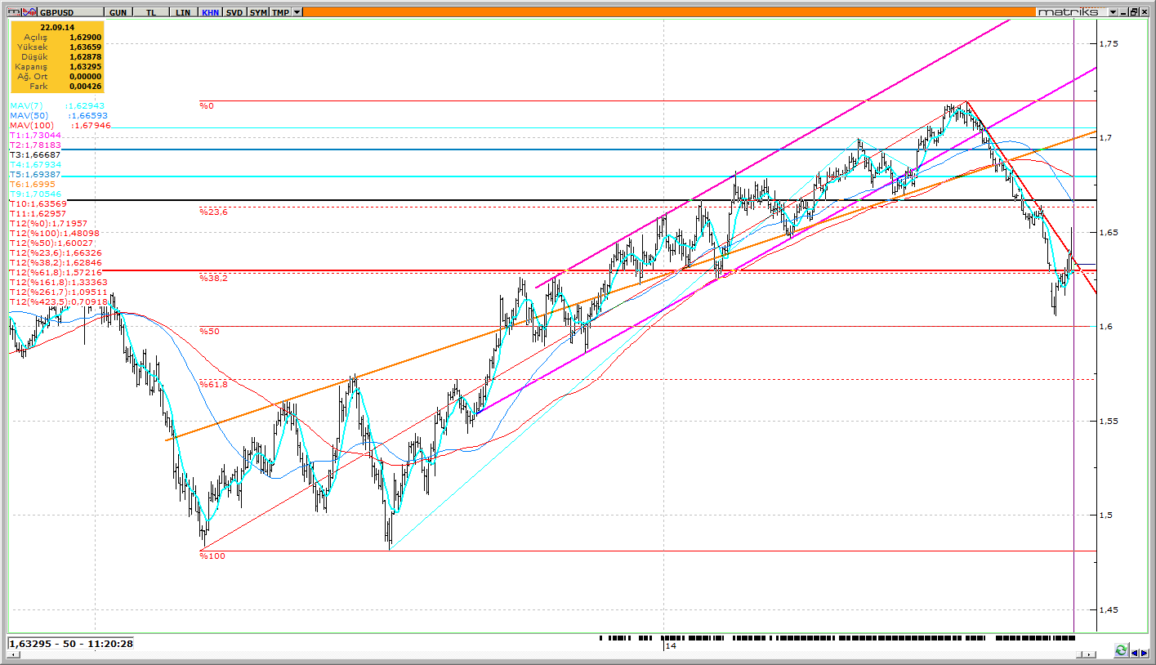The image size is (1156, 665).
Task: Click the T12(%38,2):1,62846 value
Action: pos(56,263)
